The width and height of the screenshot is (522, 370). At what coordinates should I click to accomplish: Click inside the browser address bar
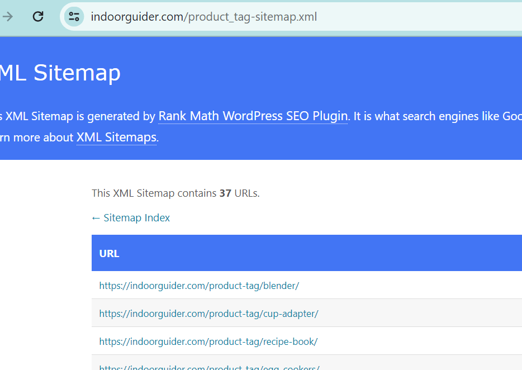pyautogui.click(x=224, y=16)
